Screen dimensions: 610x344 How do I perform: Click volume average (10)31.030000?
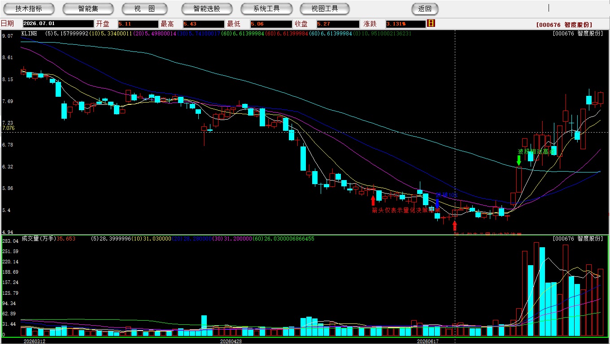pyautogui.click(x=151, y=239)
